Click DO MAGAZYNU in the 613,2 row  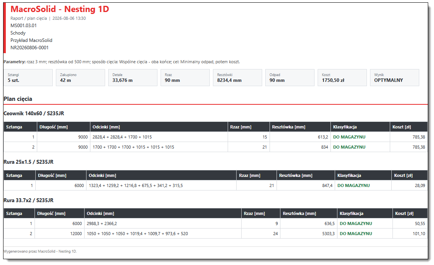coord(349,137)
